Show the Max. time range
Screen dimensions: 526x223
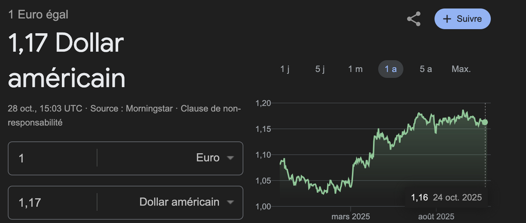tap(461, 69)
